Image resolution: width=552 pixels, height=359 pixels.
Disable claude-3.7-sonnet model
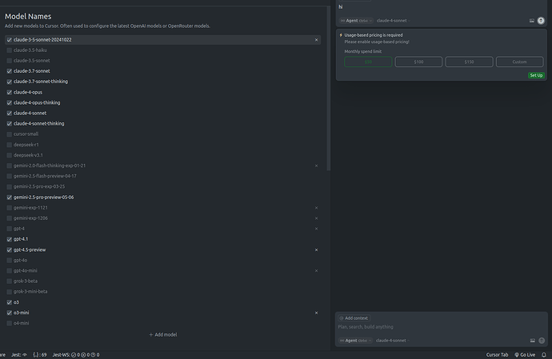(x=9, y=71)
